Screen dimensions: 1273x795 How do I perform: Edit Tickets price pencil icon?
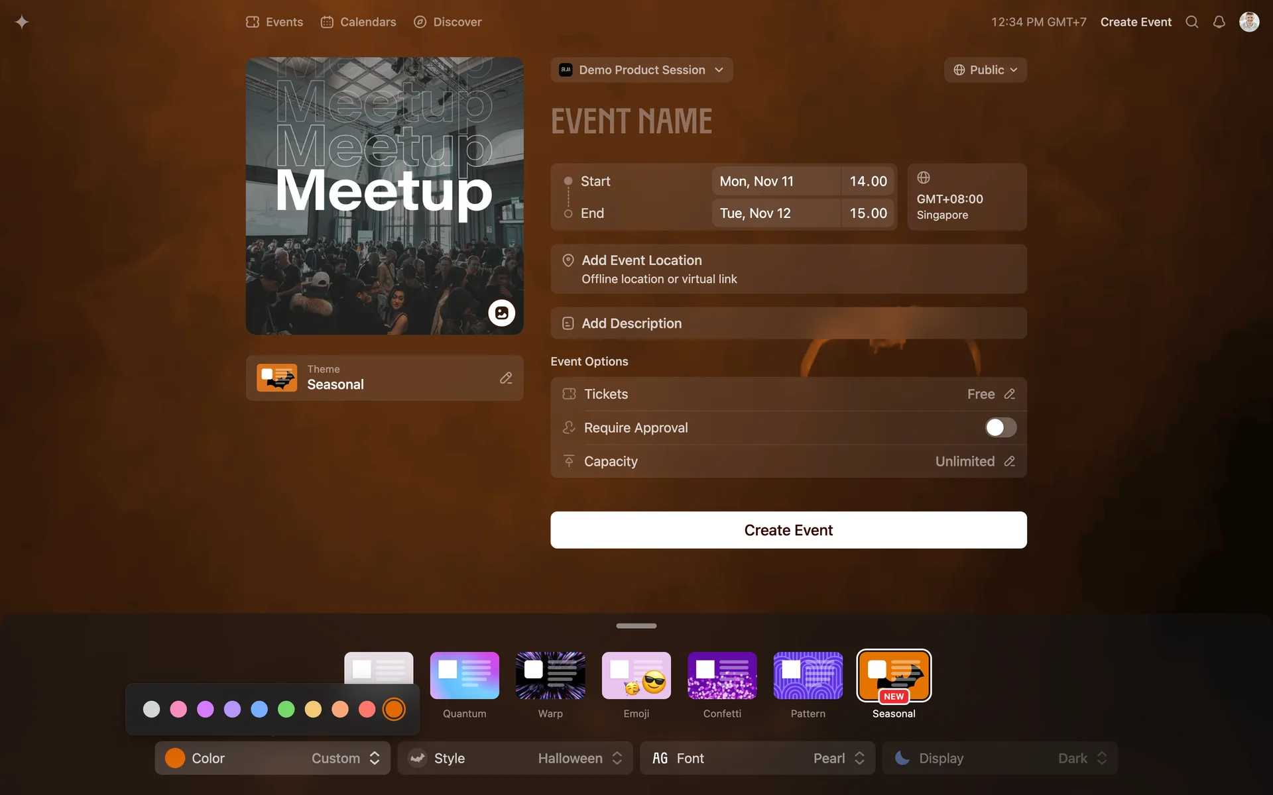[x=1009, y=394]
